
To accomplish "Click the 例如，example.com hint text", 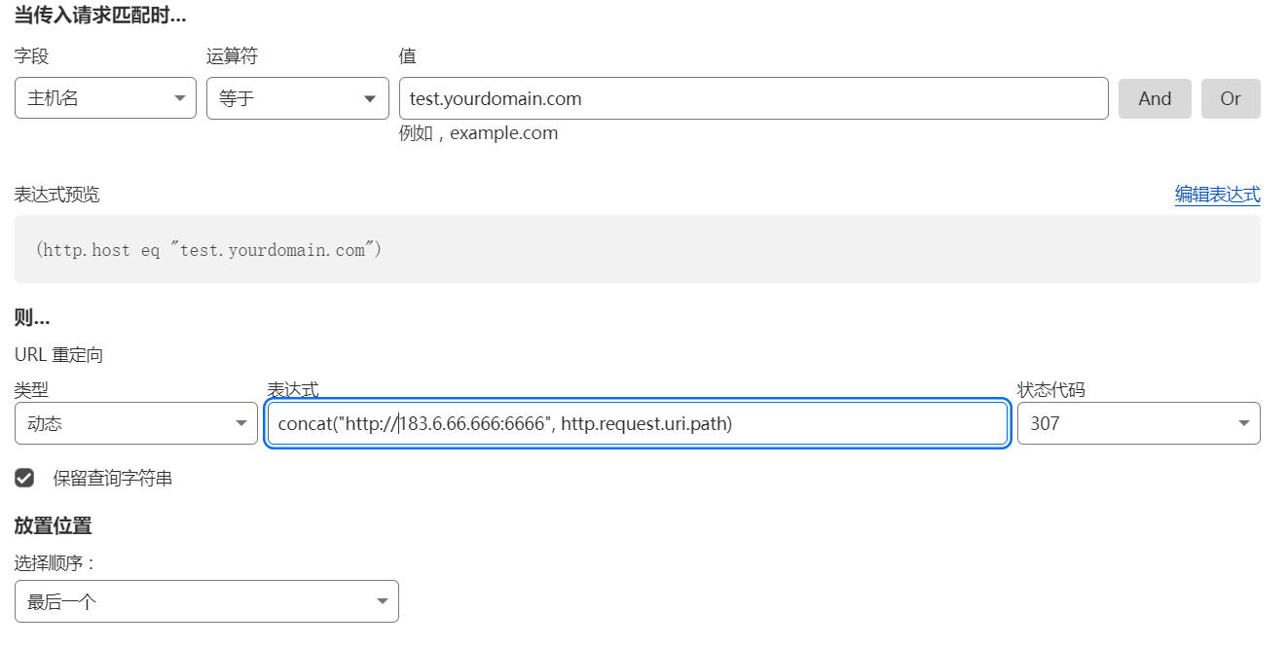I will pyautogui.click(x=478, y=133).
